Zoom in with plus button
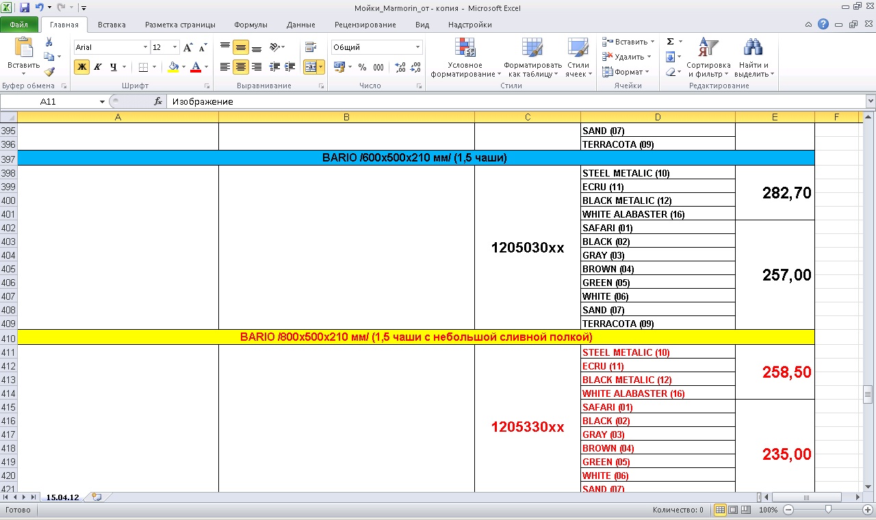The height and width of the screenshot is (520, 876). 868,510
